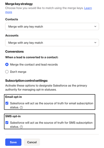Click the Merge the contact and lead records label

[34, 65]
